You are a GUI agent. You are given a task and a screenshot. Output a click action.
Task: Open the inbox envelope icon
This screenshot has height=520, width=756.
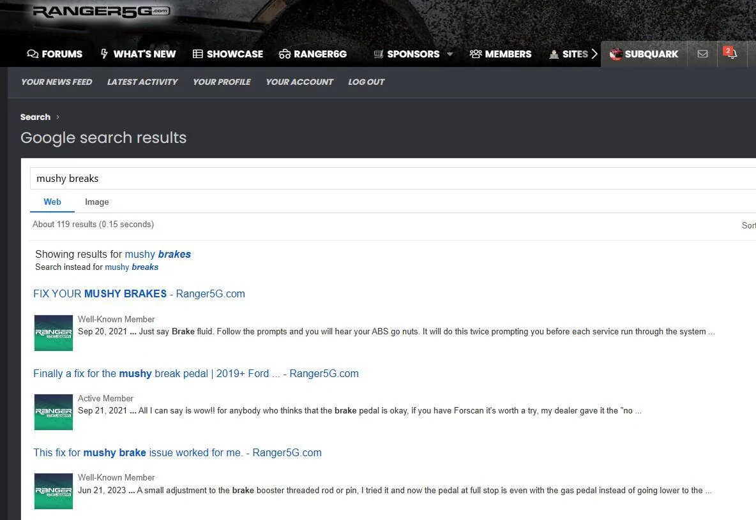[x=702, y=54]
